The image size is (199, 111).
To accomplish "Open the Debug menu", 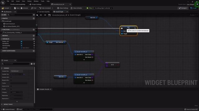I will (29, 1).
